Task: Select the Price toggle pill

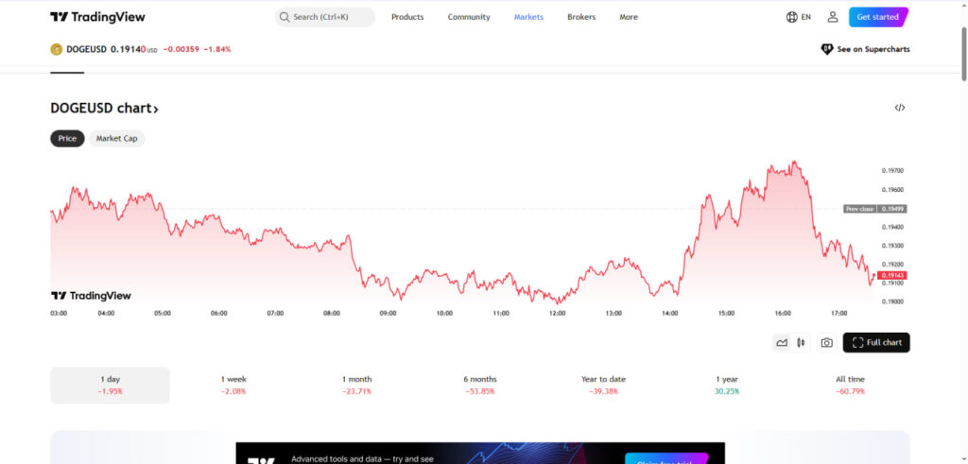Action: [67, 139]
